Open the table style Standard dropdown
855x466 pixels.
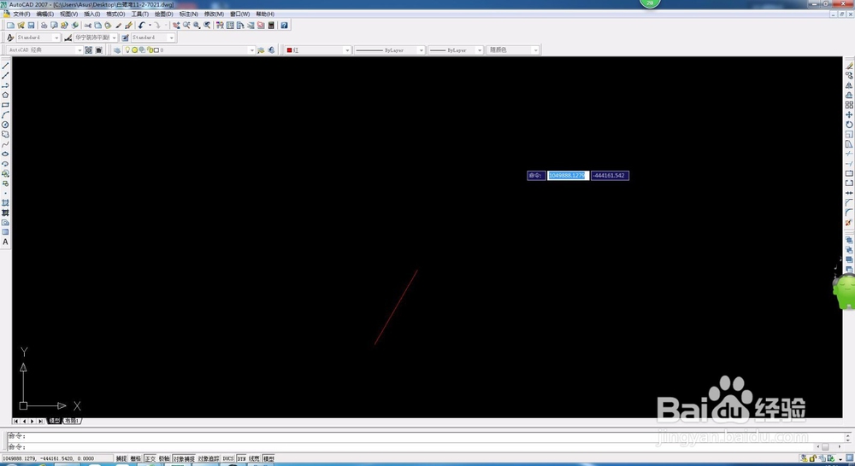(171, 38)
